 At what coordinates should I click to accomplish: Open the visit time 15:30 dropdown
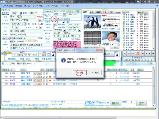tap(49, 55)
